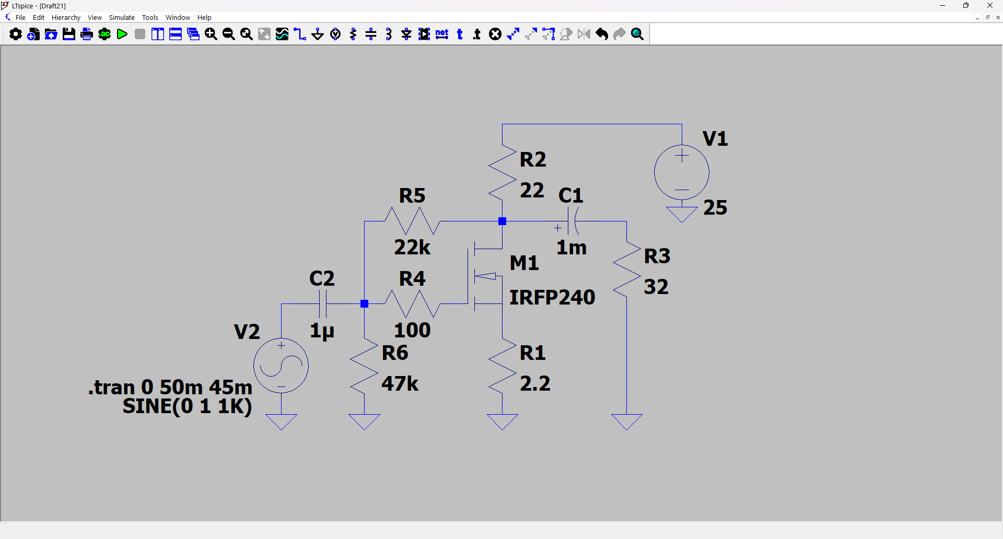
Task: Click the Delete (X) tool icon
Action: 495,34
